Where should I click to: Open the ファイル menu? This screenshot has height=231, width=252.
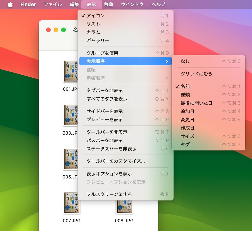(x=53, y=4)
